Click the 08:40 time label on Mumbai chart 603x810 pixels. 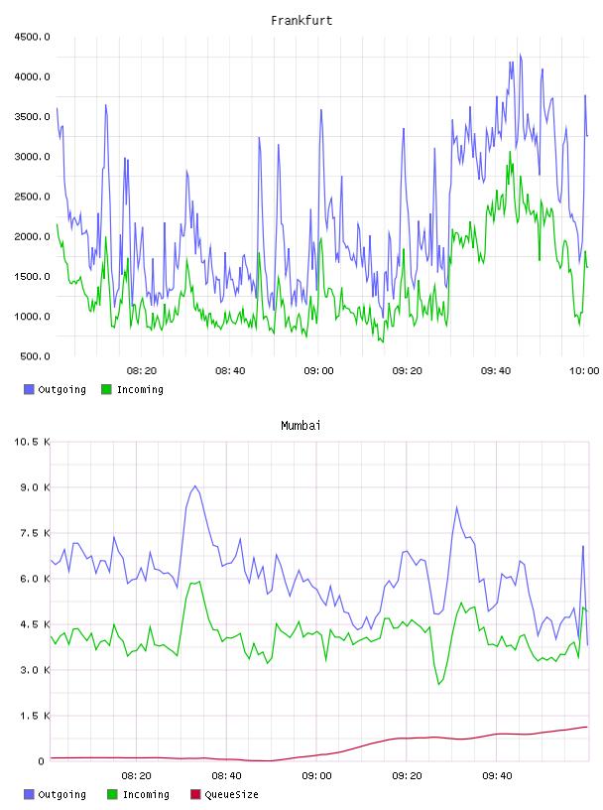pos(227,776)
